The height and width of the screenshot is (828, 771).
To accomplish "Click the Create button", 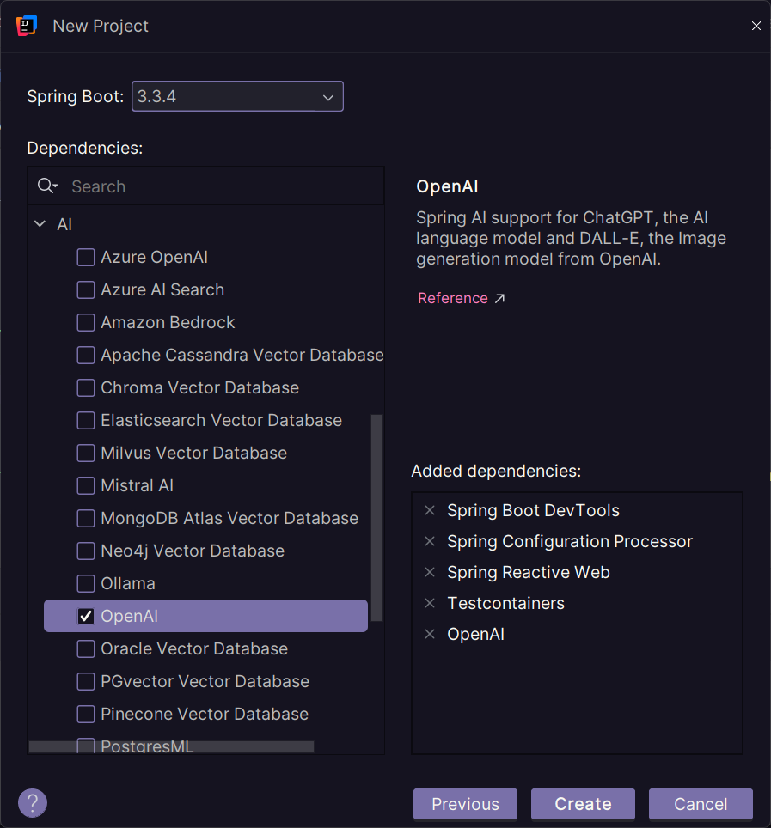I will [x=583, y=804].
